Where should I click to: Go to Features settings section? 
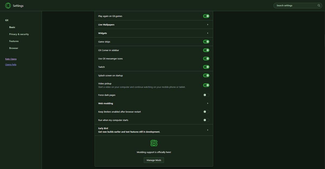[14, 41]
